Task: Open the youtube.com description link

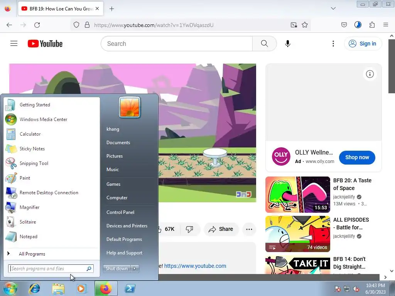Action: tap(195, 266)
